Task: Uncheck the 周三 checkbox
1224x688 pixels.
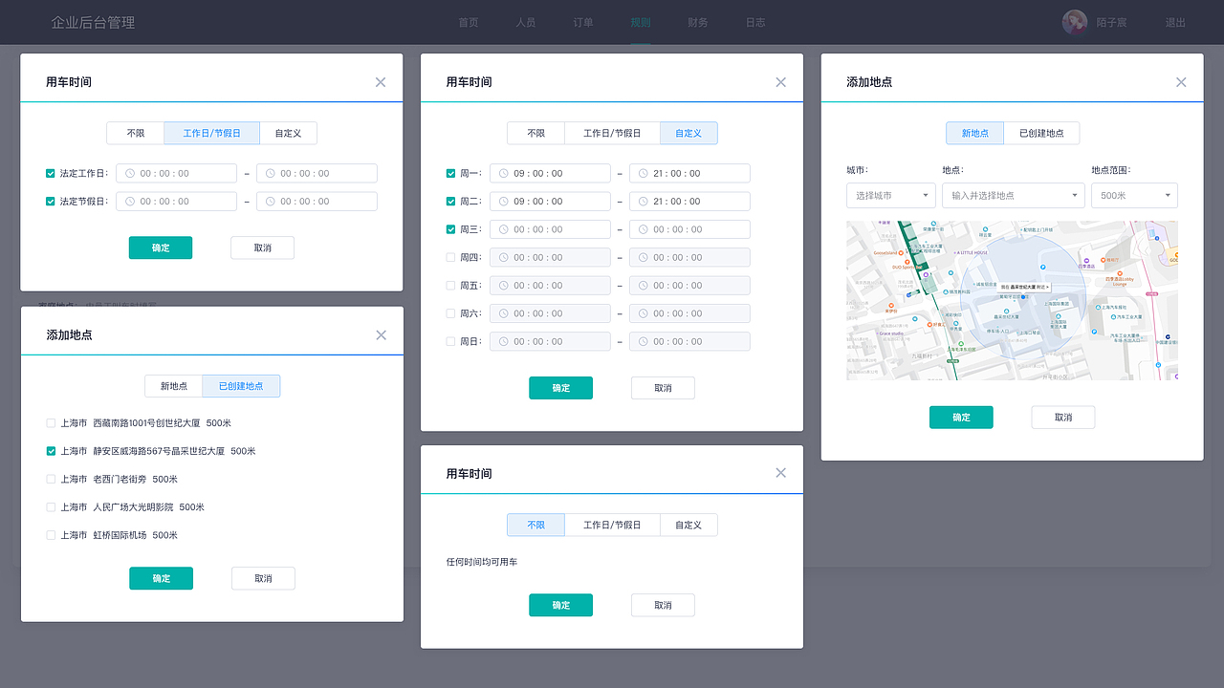Action: pos(450,229)
